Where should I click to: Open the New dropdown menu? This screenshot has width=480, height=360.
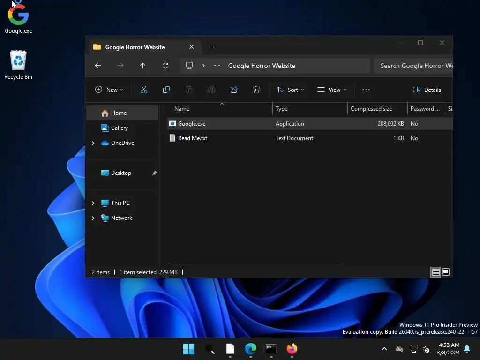tap(109, 90)
